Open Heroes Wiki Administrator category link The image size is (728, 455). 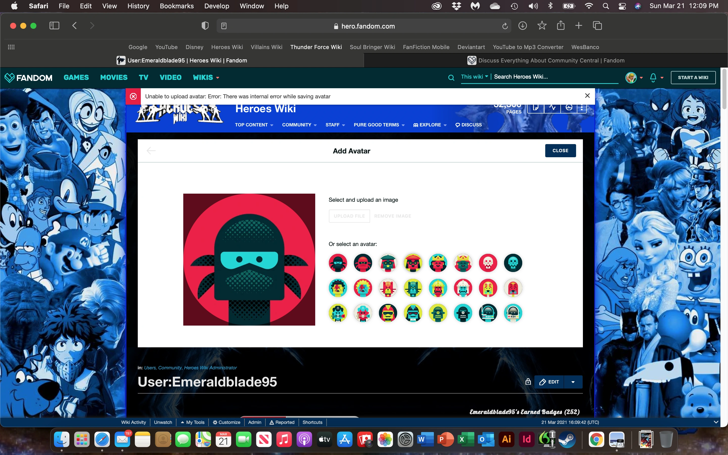[x=210, y=368]
